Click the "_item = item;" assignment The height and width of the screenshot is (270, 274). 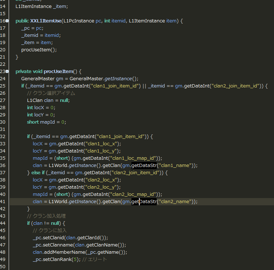tap(37, 43)
